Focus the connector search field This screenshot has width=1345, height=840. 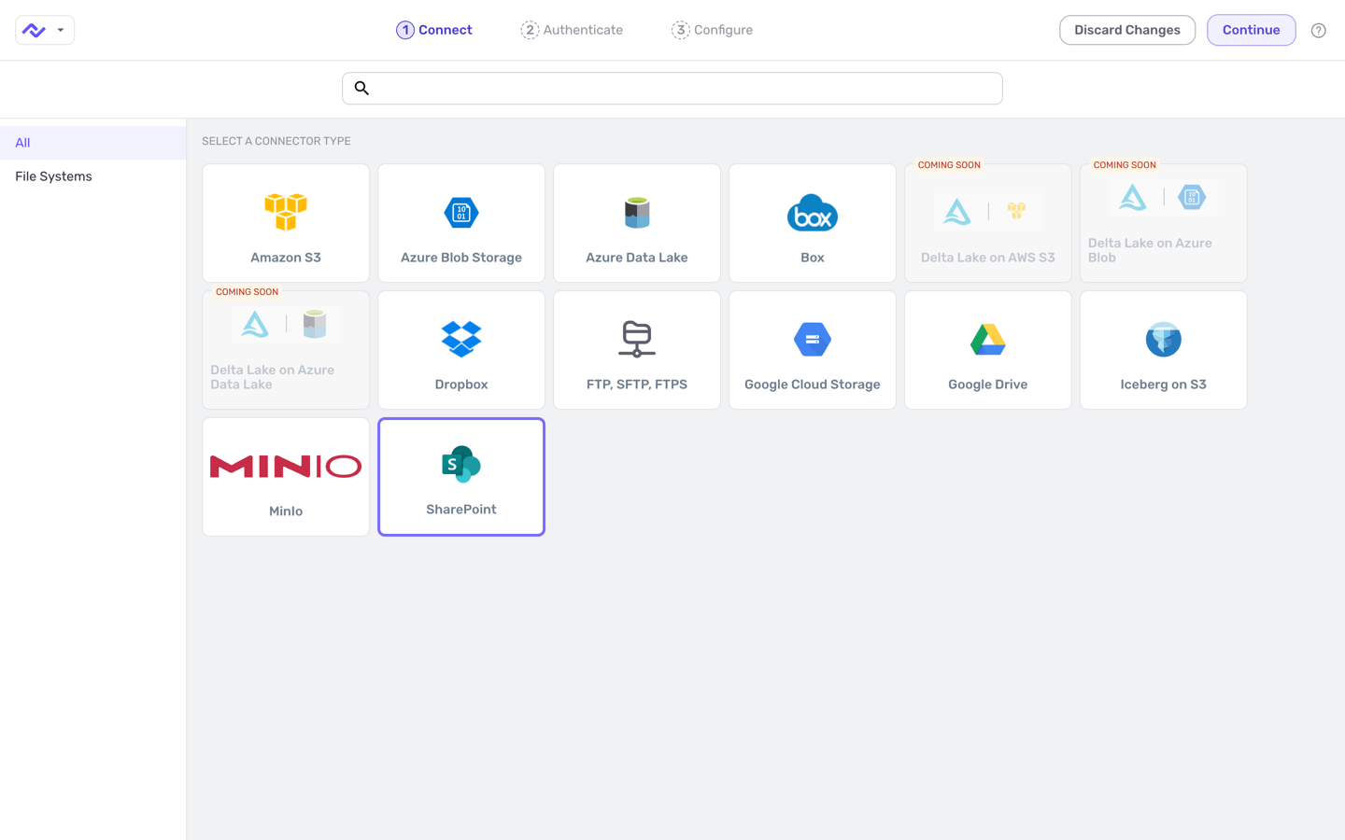672,89
